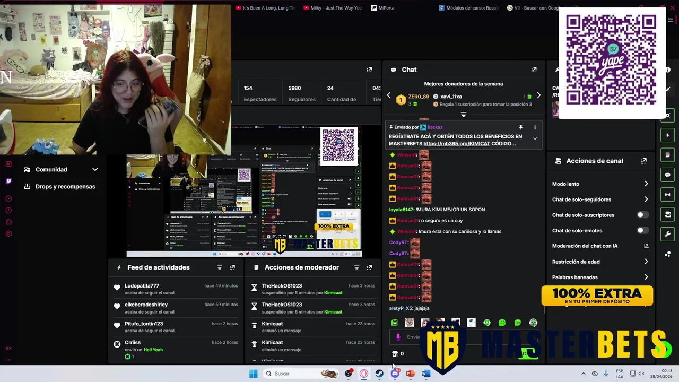
Task: Open the mb365.pro/KIMICAT link in pinned message
Action: (x=456, y=144)
